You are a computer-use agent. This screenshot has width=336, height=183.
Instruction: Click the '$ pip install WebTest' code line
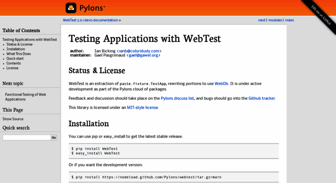pyautogui.click(x=95, y=149)
